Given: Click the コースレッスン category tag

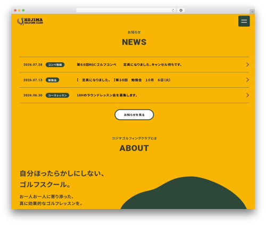Looking at the screenshot, I should 57,95.
